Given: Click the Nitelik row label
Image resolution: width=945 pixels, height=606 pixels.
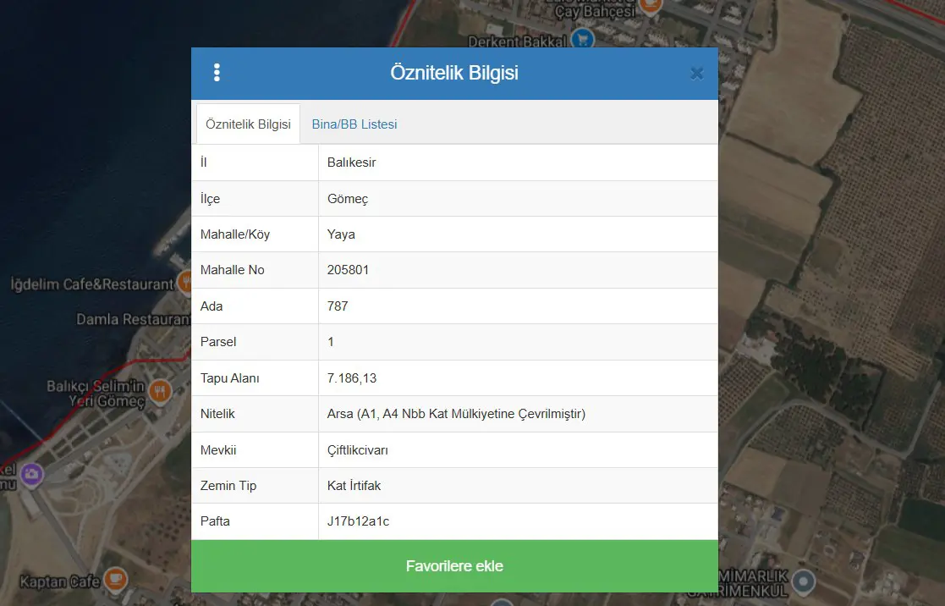Looking at the screenshot, I should point(217,414).
